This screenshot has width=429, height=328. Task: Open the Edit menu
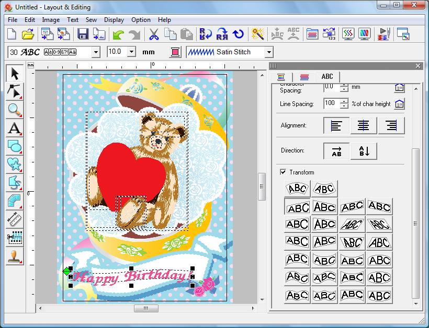coord(29,20)
